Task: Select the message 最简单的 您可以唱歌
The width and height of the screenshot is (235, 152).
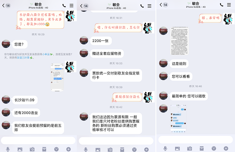Action: [x=189, y=96]
